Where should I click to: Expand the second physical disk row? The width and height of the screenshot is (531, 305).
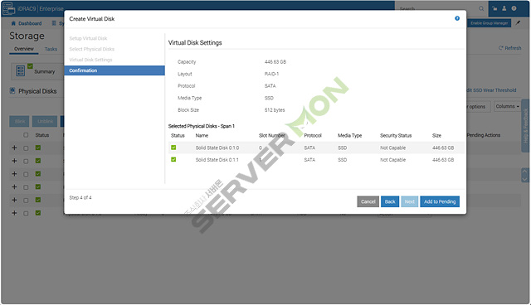(x=14, y=161)
